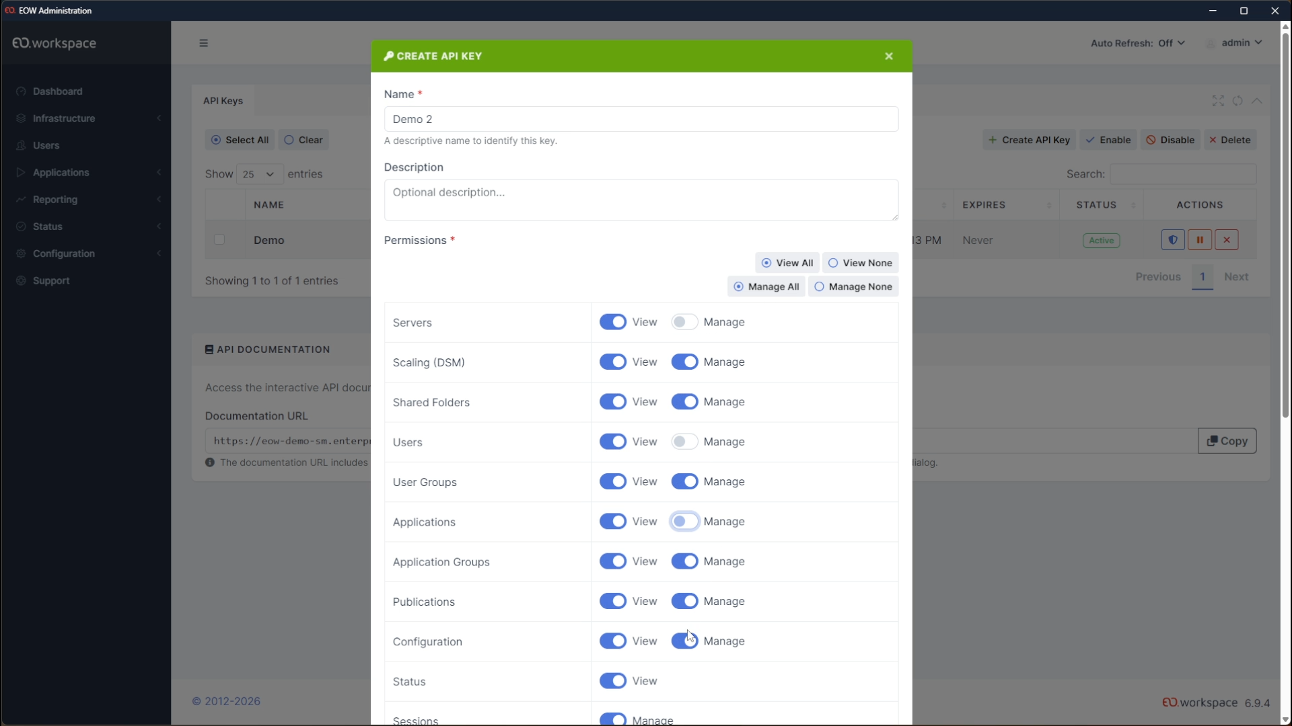Click the refresh panel icon
The width and height of the screenshot is (1292, 726).
[x=1237, y=101]
